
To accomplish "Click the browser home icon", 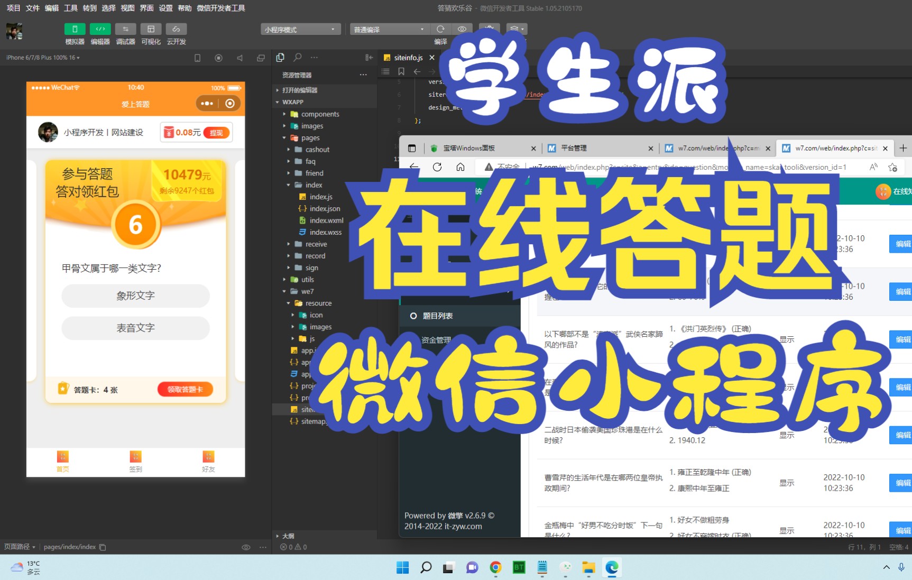I will 460,167.
